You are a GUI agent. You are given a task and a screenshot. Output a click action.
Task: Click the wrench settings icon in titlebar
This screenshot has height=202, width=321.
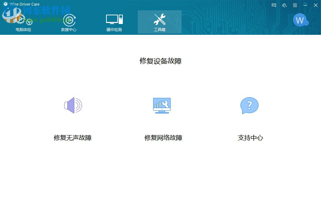[x=284, y=5]
